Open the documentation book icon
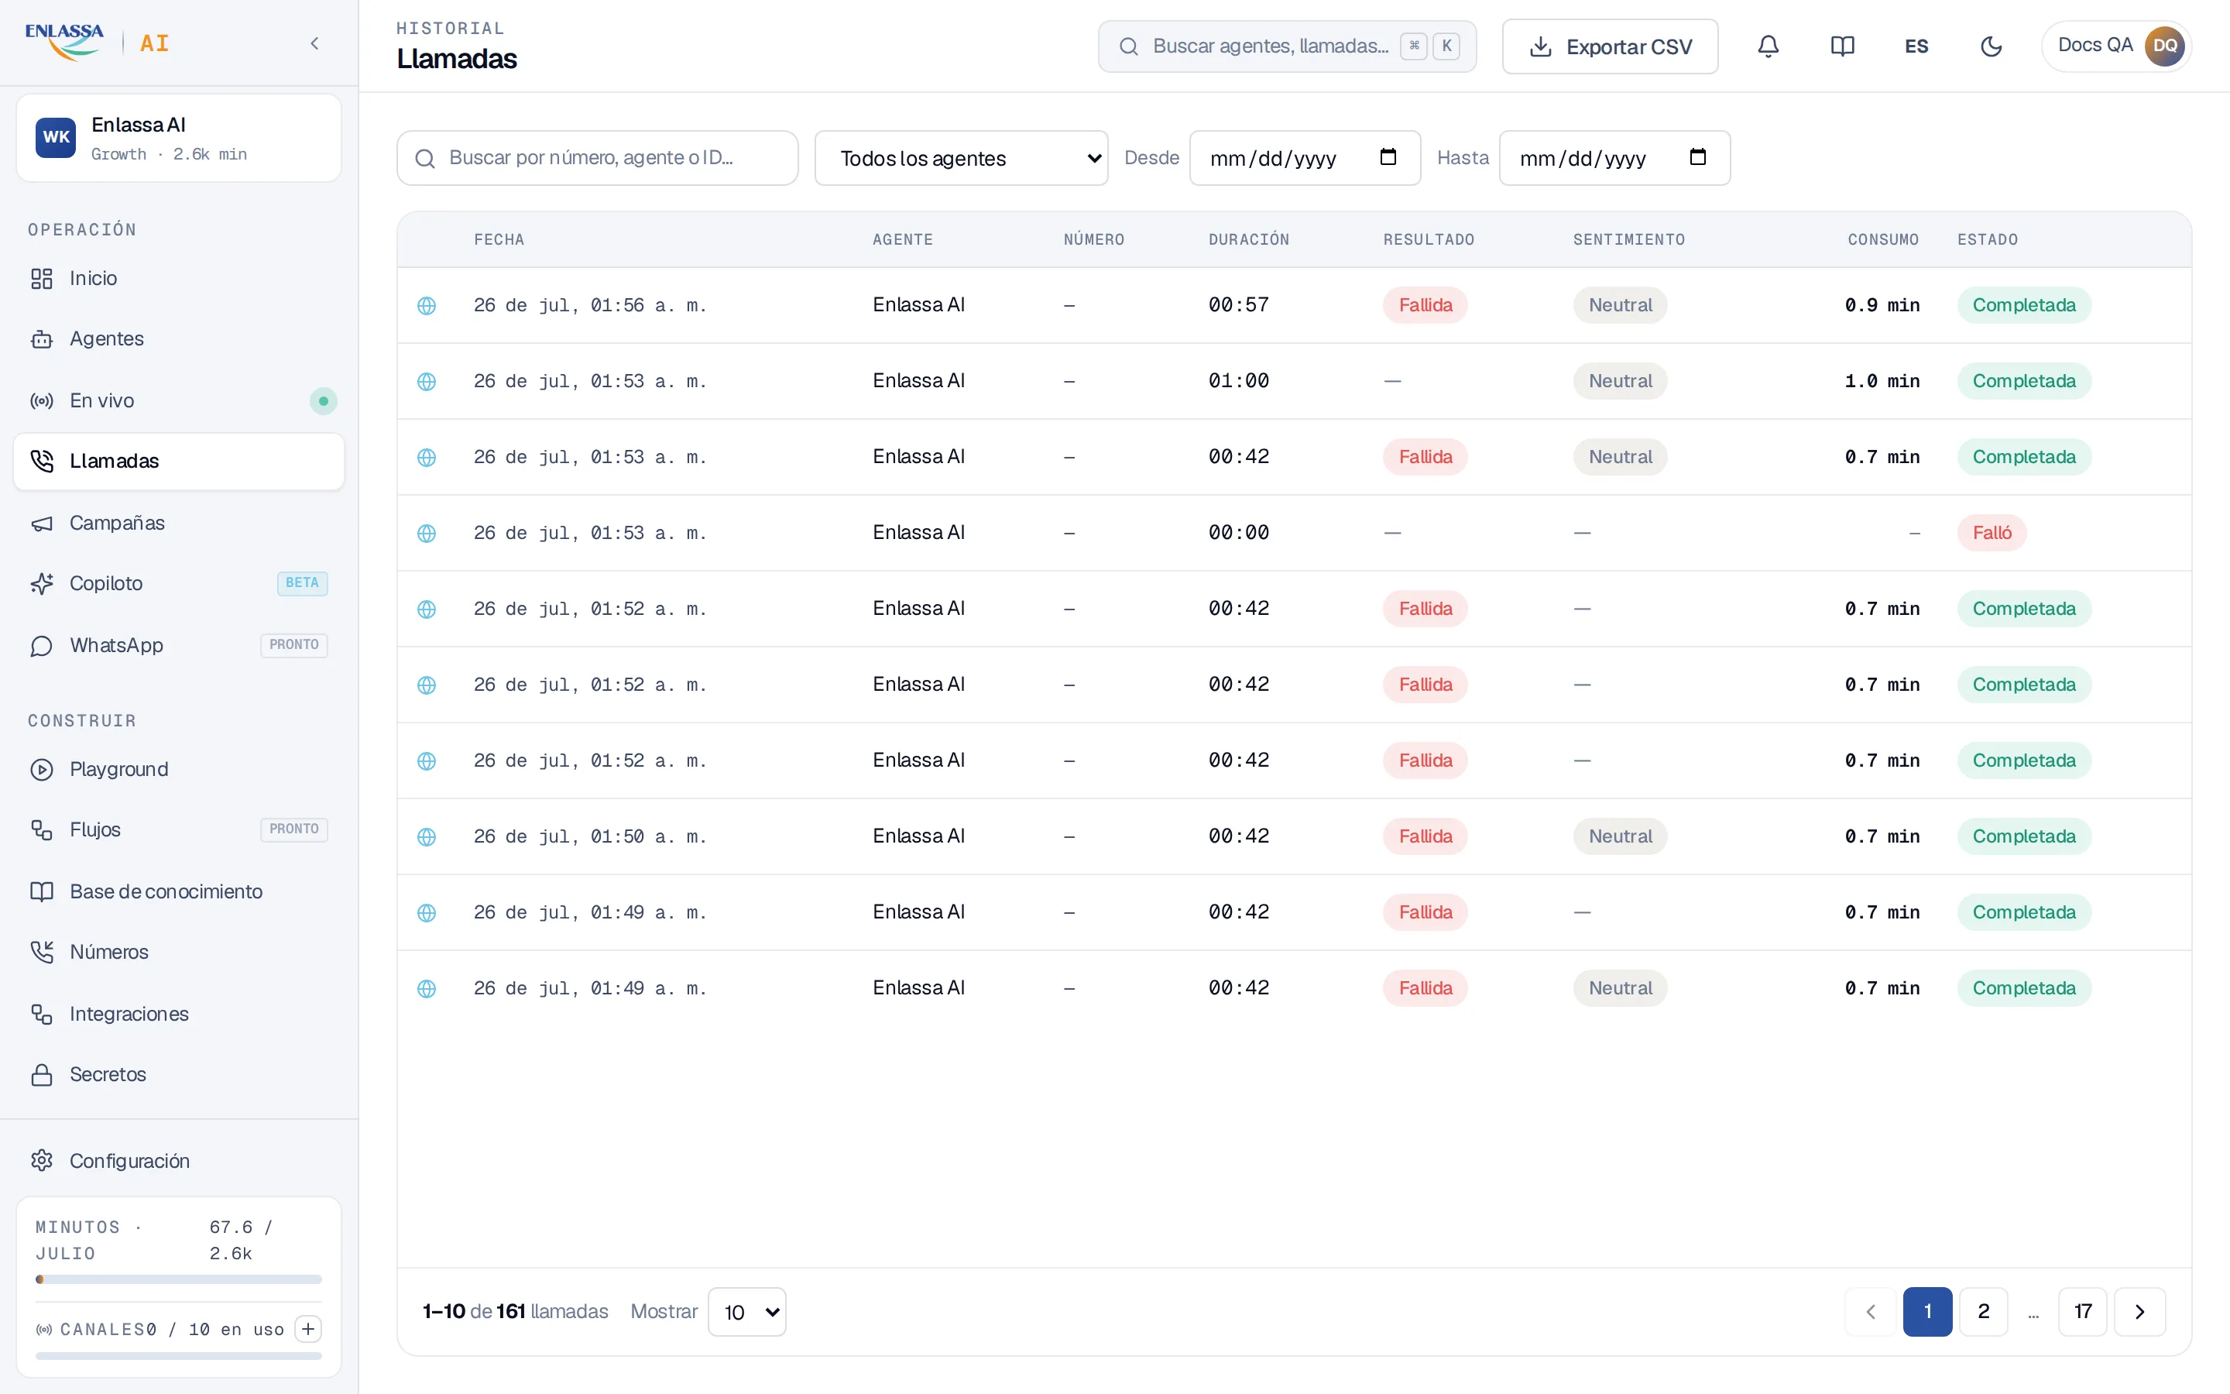 1842,46
